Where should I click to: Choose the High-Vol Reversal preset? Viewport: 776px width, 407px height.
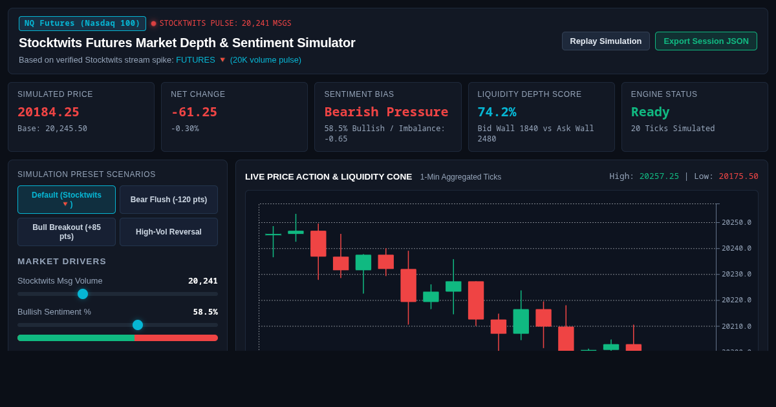click(169, 232)
